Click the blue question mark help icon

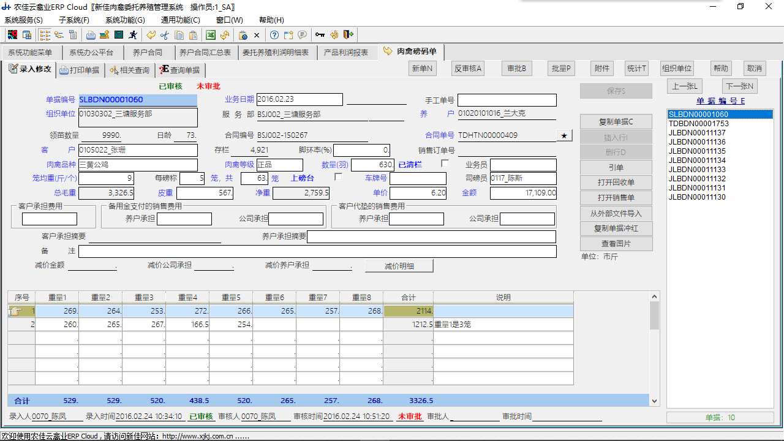coord(274,35)
